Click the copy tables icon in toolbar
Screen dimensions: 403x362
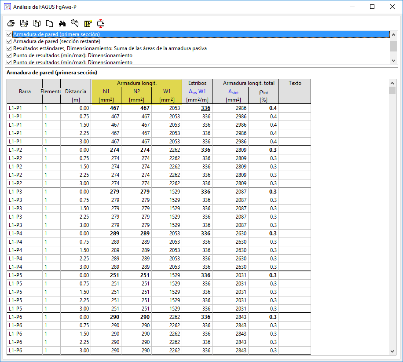click(x=37, y=23)
